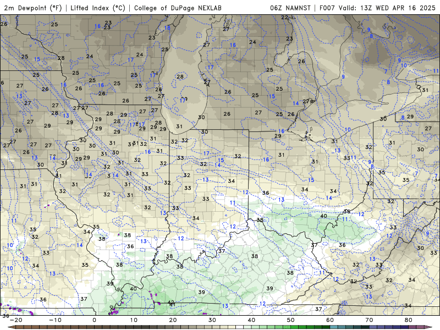The image size is (440, 330).
Task: Click 'College of DuPage NEXLAB' header text
Action: tap(178, 8)
